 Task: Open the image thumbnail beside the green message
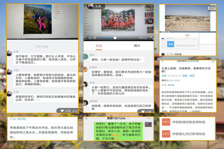[148, 124]
